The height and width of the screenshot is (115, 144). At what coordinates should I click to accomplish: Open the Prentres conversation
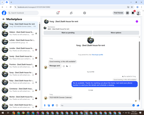[19, 66]
